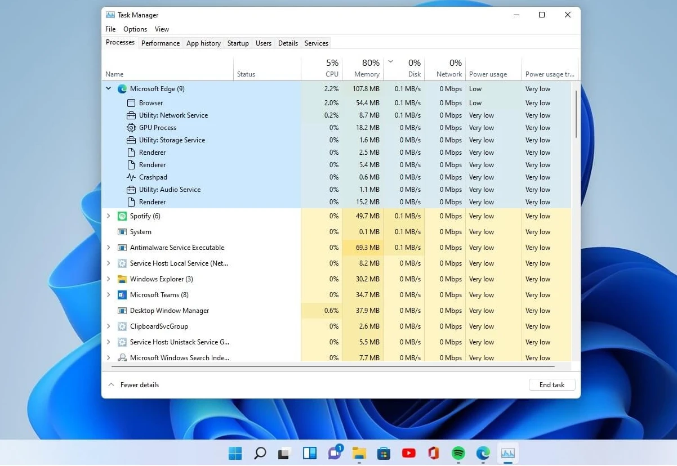Launch YouTube from the taskbar

408,453
